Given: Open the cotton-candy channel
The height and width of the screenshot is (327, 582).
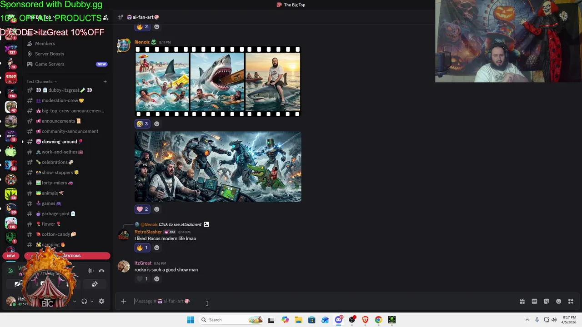Looking at the screenshot, I should point(55,234).
